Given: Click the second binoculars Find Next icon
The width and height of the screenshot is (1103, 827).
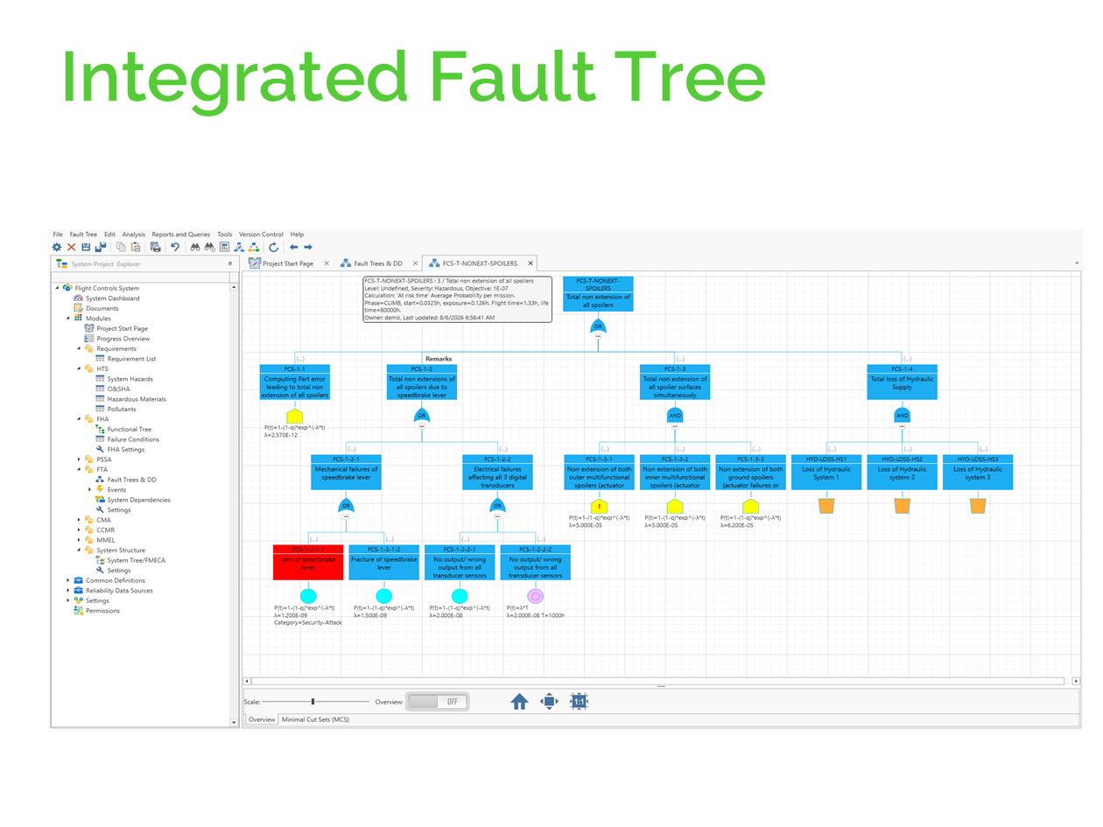Looking at the screenshot, I should pos(210,248).
